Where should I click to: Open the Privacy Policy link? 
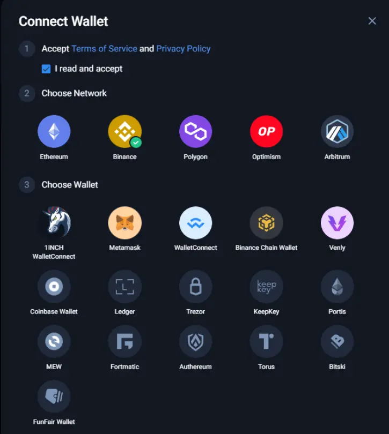[184, 49]
